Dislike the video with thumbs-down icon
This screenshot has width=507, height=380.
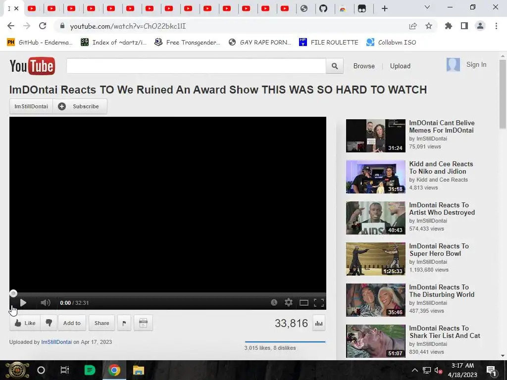pyautogui.click(x=49, y=323)
